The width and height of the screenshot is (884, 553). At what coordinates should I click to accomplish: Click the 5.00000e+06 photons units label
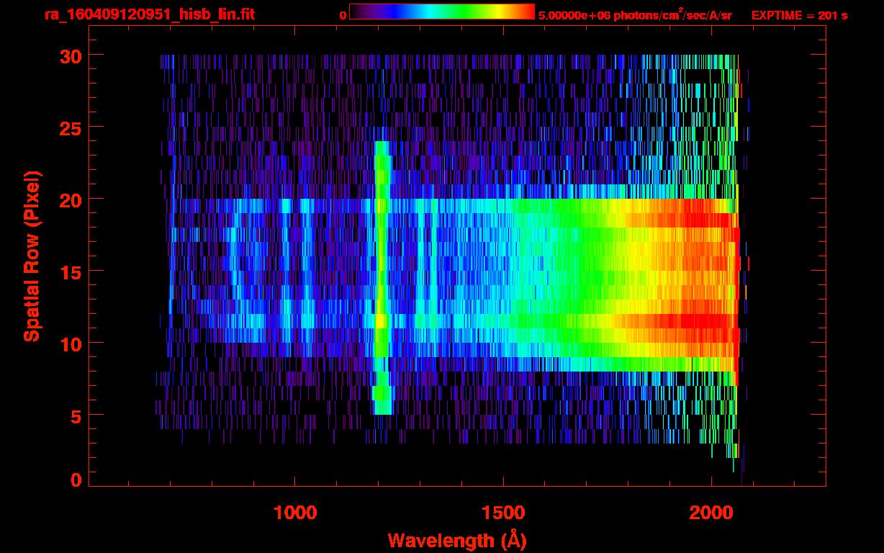pos(635,15)
